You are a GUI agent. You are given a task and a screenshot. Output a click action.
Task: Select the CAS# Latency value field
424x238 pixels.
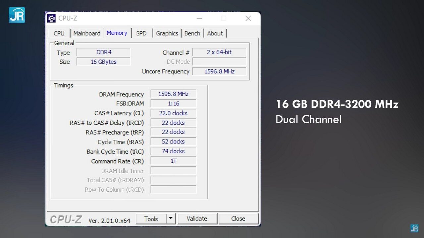click(x=173, y=113)
